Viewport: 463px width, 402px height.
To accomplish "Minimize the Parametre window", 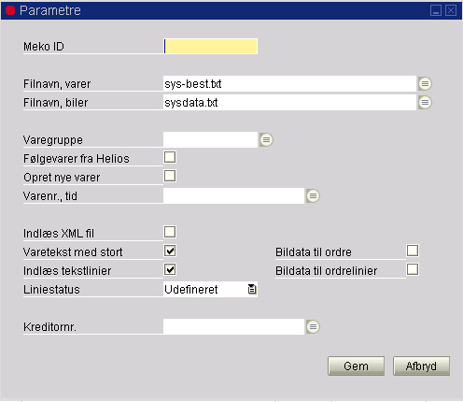I will 436,10.
